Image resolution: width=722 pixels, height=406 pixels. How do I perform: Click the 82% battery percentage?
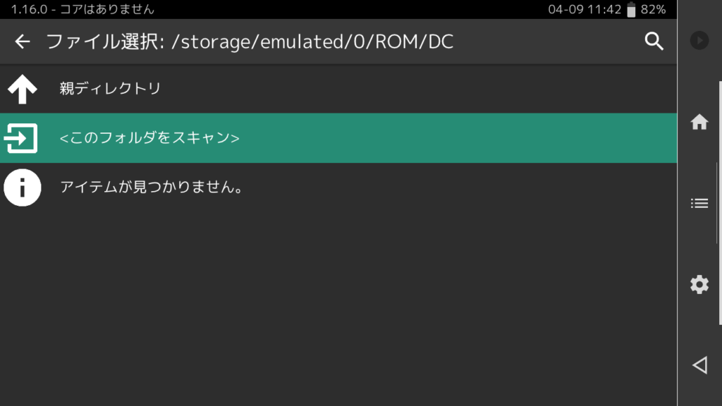653,9
